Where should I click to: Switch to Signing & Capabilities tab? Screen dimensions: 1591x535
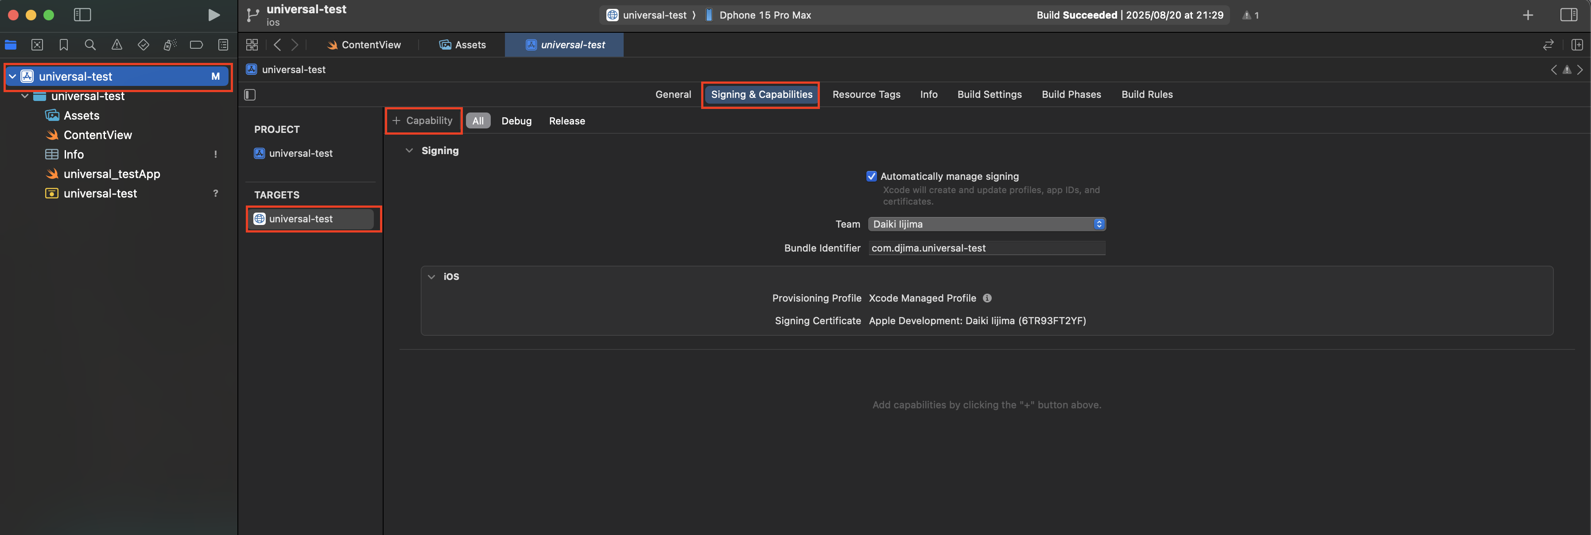pyautogui.click(x=761, y=94)
